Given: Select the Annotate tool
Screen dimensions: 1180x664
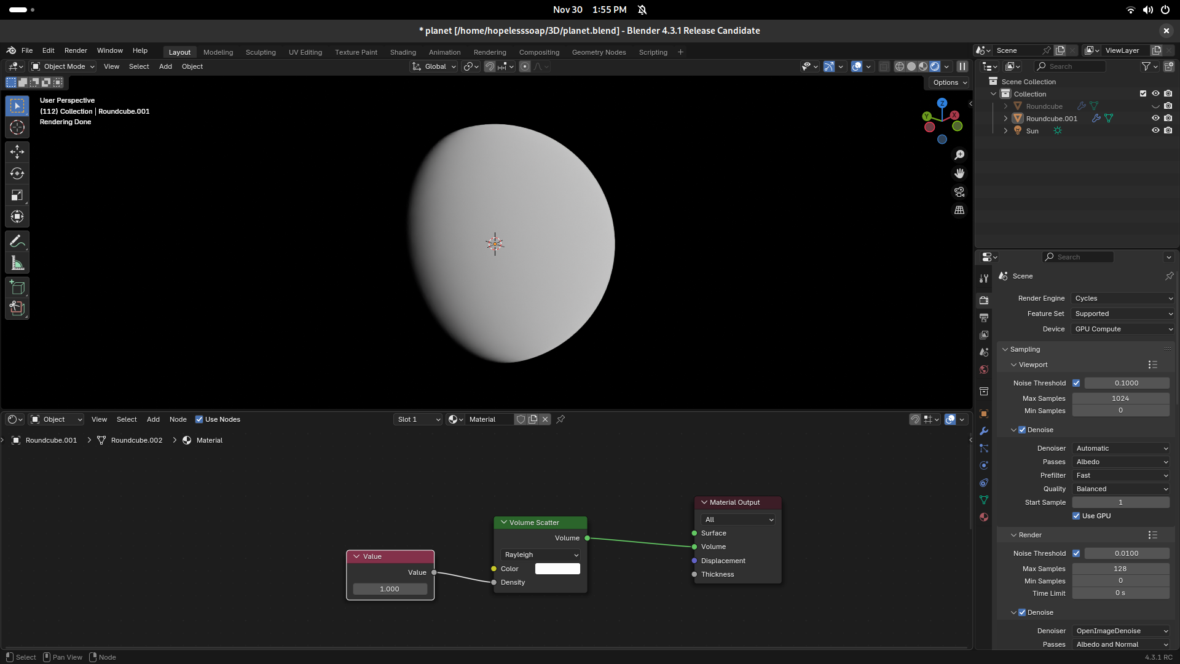Looking at the screenshot, I should [x=17, y=242].
